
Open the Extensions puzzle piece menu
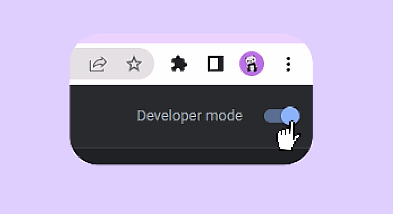click(x=179, y=64)
